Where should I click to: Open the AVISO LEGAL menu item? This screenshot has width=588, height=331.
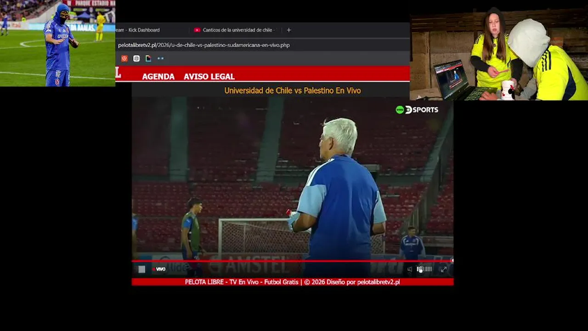[209, 77]
